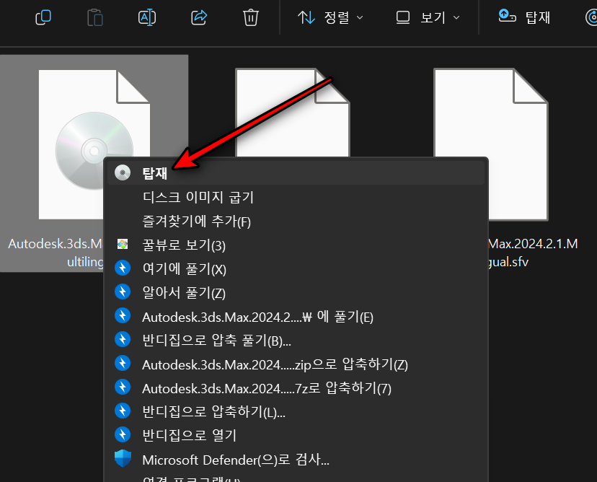The height and width of the screenshot is (482, 597).
Task: Choose 반디집으로 압축 풀기(B)... entry
Action: pyautogui.click(x=296, y=341)
